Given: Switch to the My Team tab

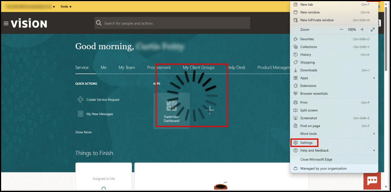Looking at the screenshot, I should pos(127,67).
